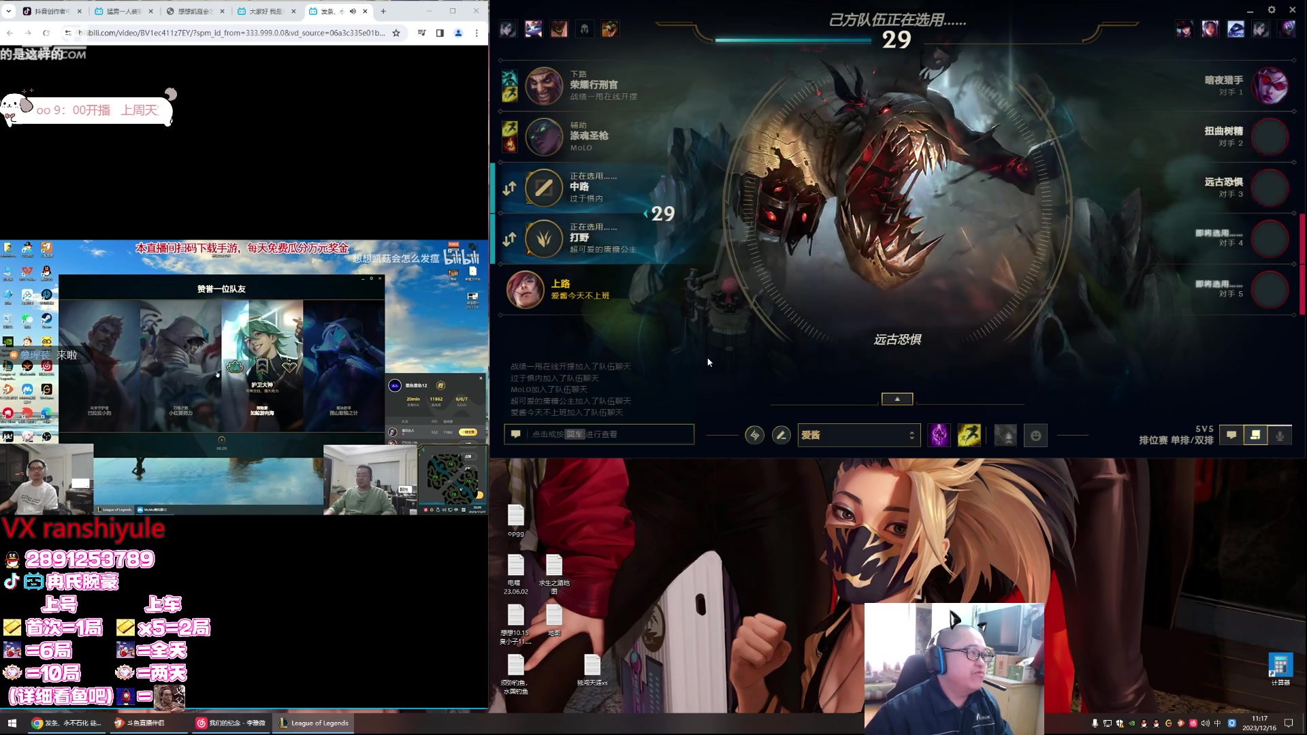This screenshot has width=1307, height=735.
Task: Open the 独闯天涯xs desktop file
Action: [x=592, y=670]
